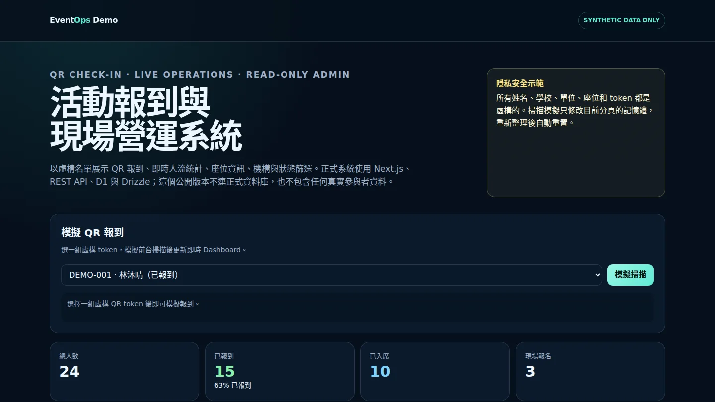Image resolution: width=715 pixels, height=402 pixels.
Task: Click the EventOps Demo logo text
Action: [x=83, y=20]
